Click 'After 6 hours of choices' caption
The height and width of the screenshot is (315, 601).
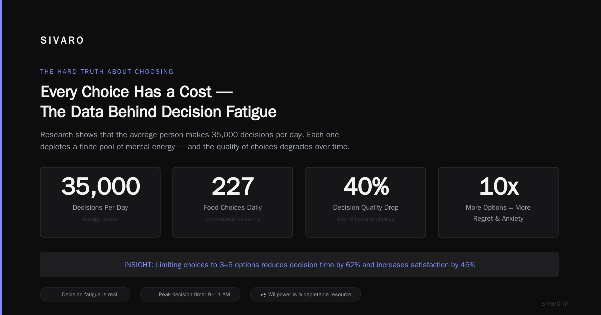pyautogui.click(x=366, y=219)
